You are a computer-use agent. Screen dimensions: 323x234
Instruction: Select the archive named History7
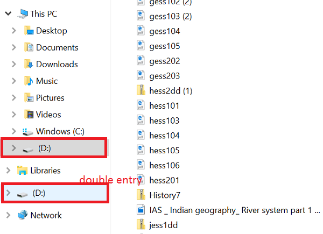(x=165, y=195)
